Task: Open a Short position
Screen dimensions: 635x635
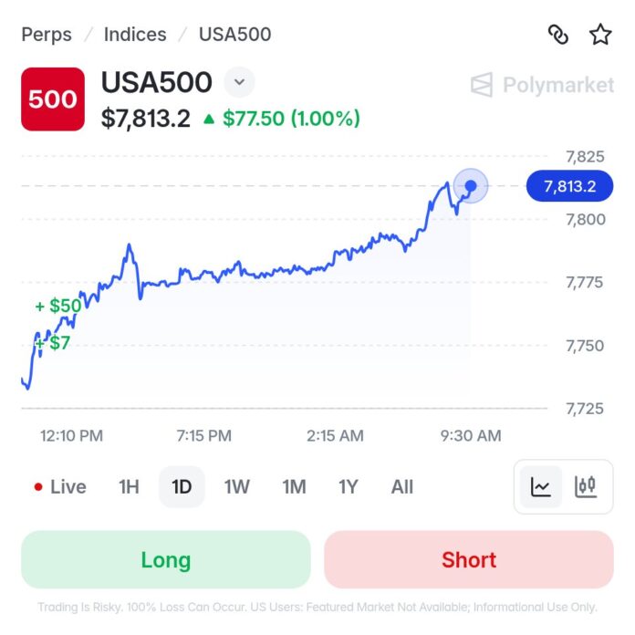Action: point(469,559)
